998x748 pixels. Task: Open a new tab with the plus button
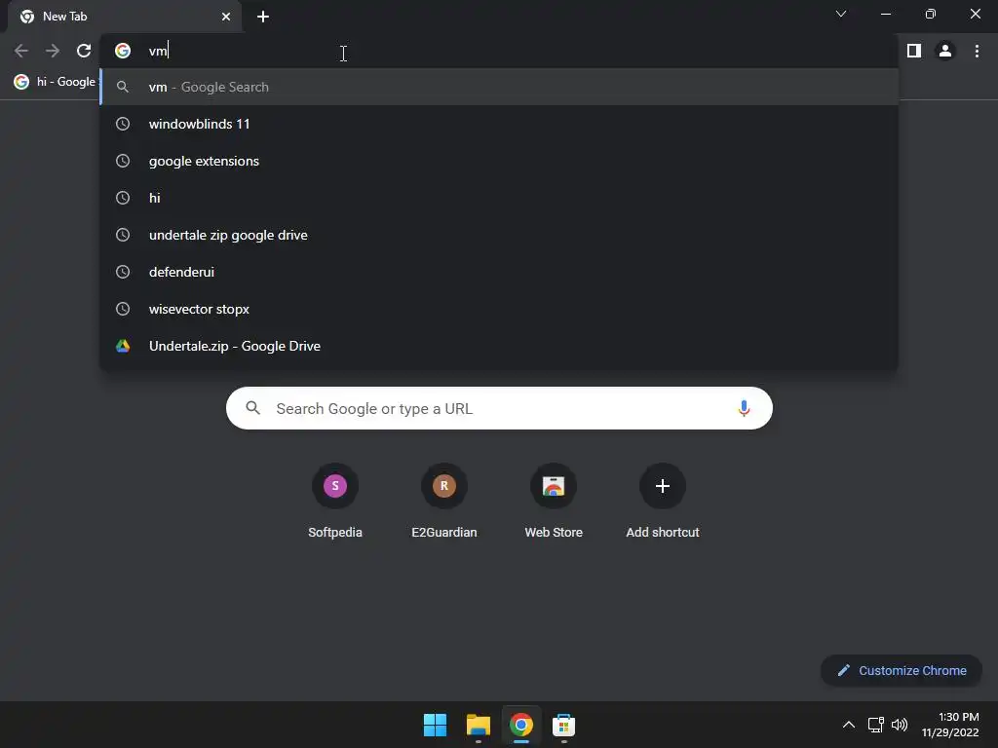263,17
